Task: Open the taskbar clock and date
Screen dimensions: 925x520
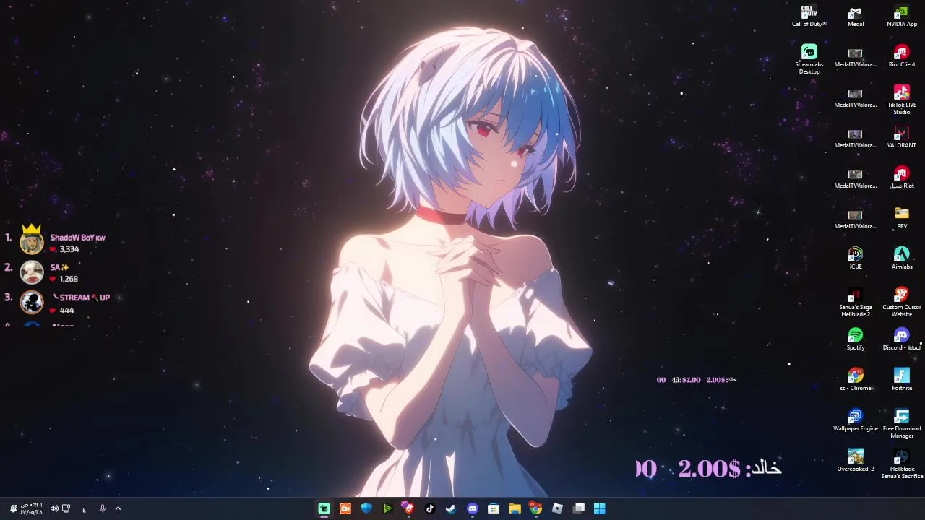Action: point(32,508)
